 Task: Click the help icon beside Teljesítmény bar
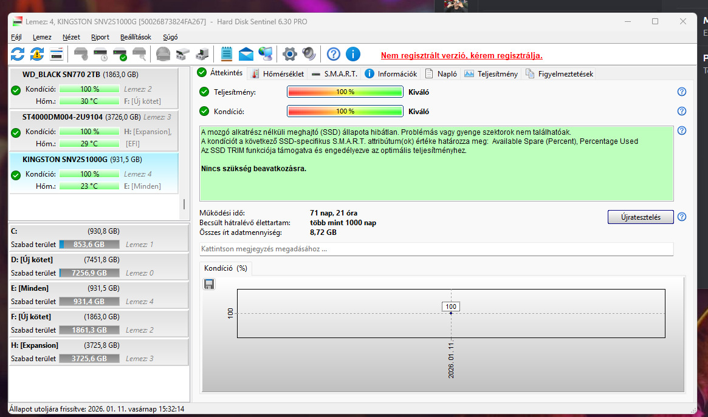point(682,92)
